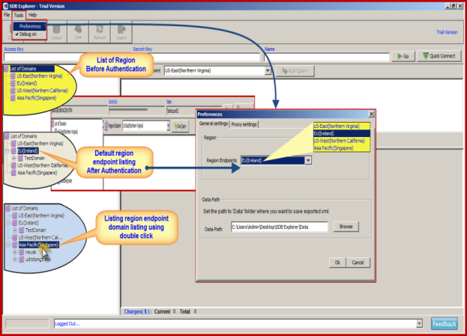The image size is (467, 336).
Task: Click Asia Pacific(Singapore) database icon in yellow tree
Action: pyautogui.click(x=13, y=98)
